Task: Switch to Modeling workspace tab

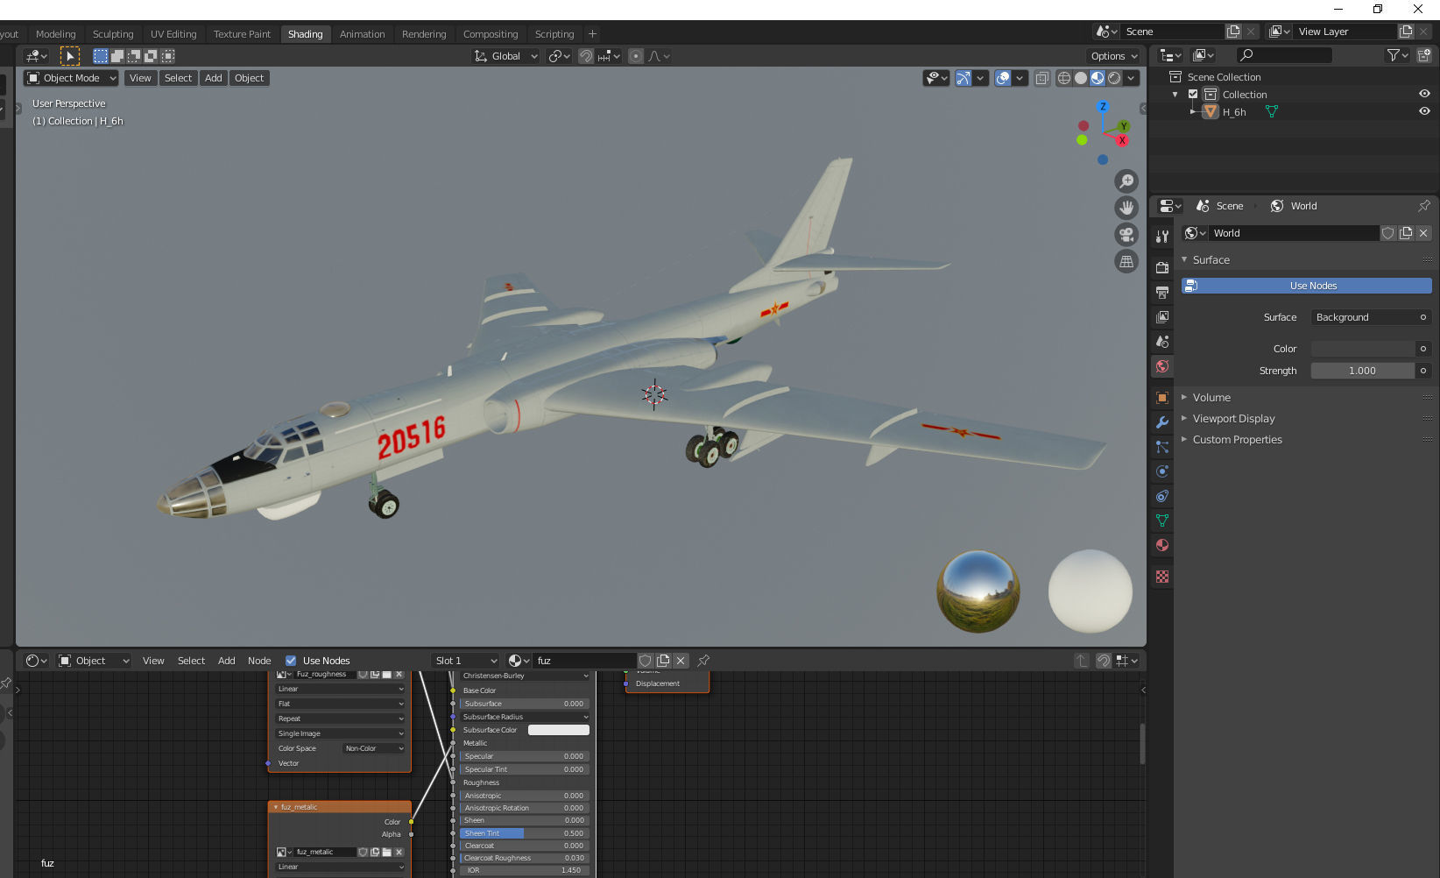Action: [55, 34]
